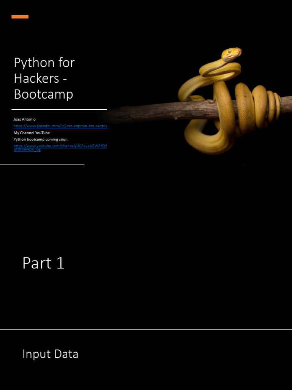Click the 'Python for Hackers - Bootcamp' title
Screen dimensions: 292x390
pyautogui.click(x=44, y=78)
